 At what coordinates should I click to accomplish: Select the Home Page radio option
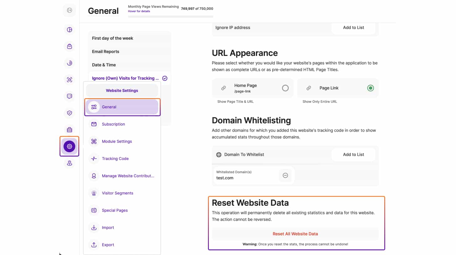(x=285, y=88)
